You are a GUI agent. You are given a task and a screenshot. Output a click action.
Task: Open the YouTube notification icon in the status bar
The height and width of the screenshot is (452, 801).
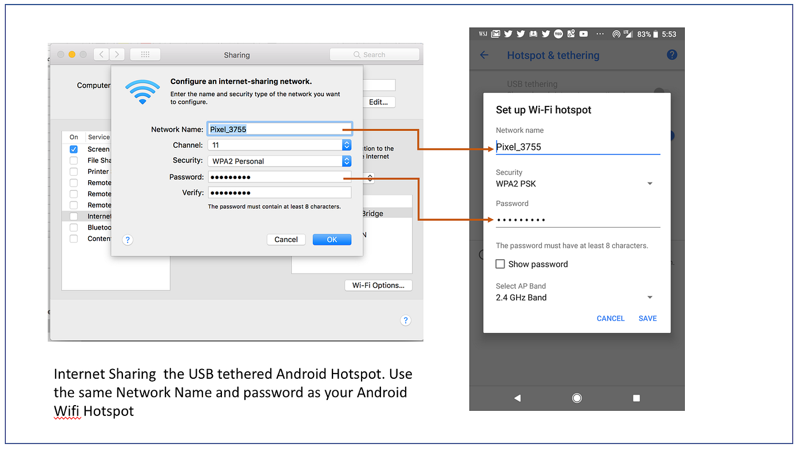(x=583, y=34)
